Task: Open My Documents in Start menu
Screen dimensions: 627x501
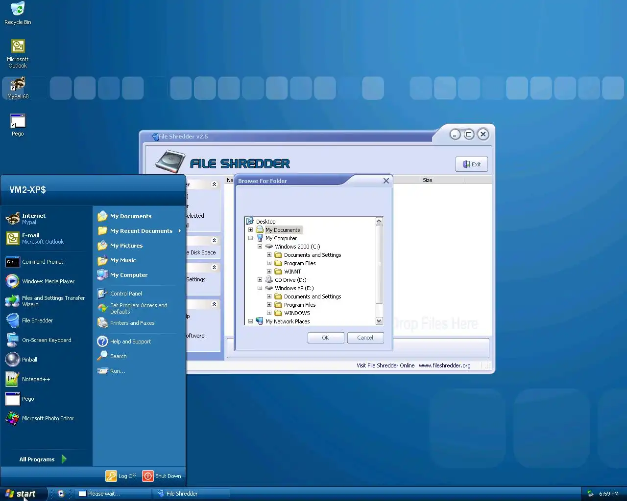Action: [x=139, y=216]
